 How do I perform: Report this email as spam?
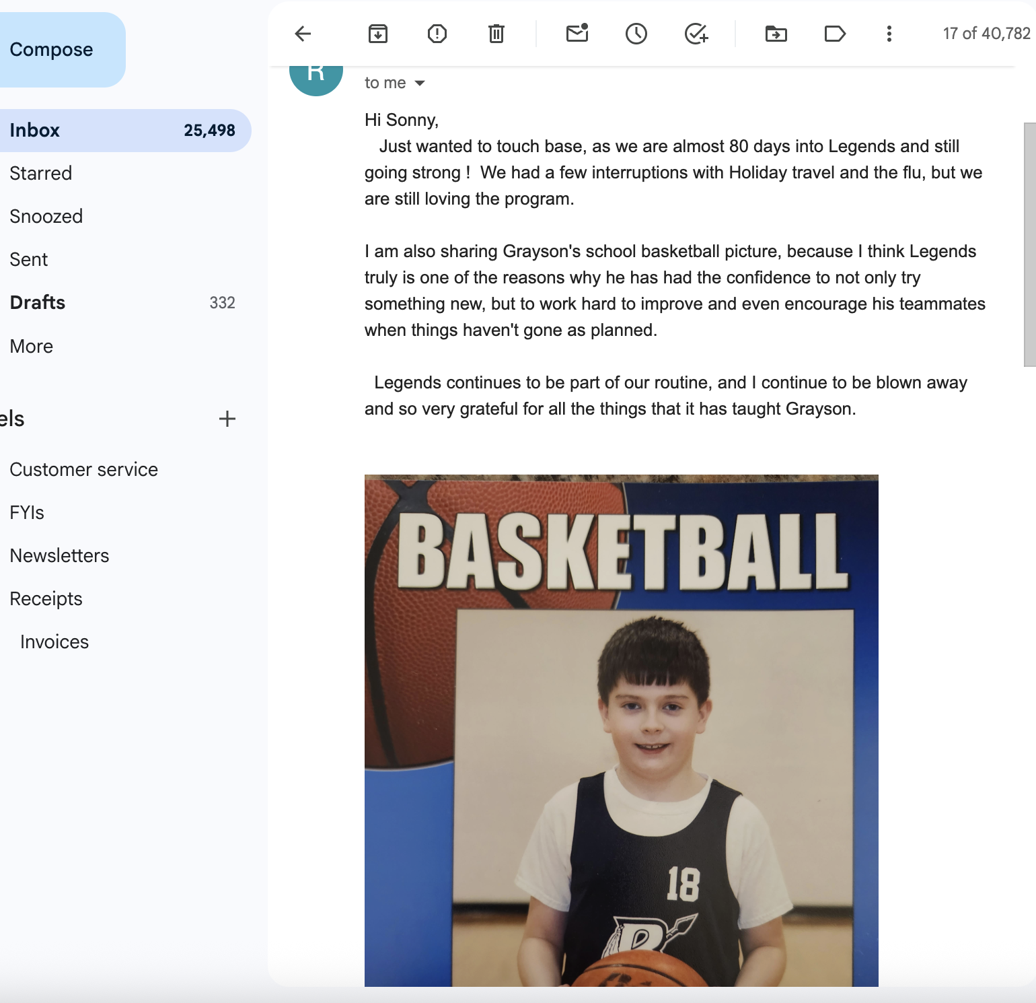click(x=437, y=34)
